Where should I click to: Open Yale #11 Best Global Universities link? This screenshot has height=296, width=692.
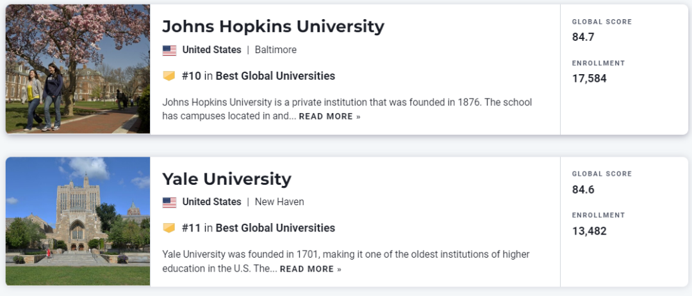[259, 228]
